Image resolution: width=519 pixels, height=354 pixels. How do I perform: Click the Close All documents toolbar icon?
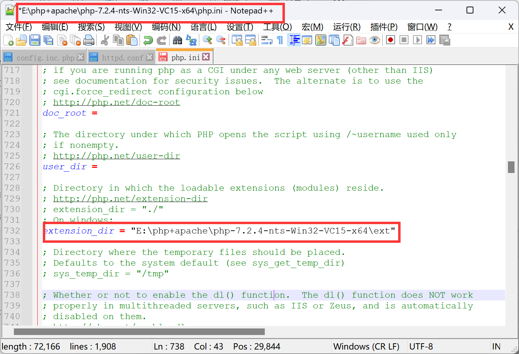coord(75,40)
